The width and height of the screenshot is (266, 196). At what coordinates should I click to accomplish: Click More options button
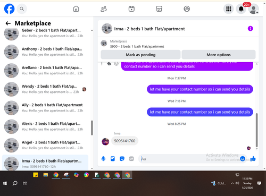(219, 55)
